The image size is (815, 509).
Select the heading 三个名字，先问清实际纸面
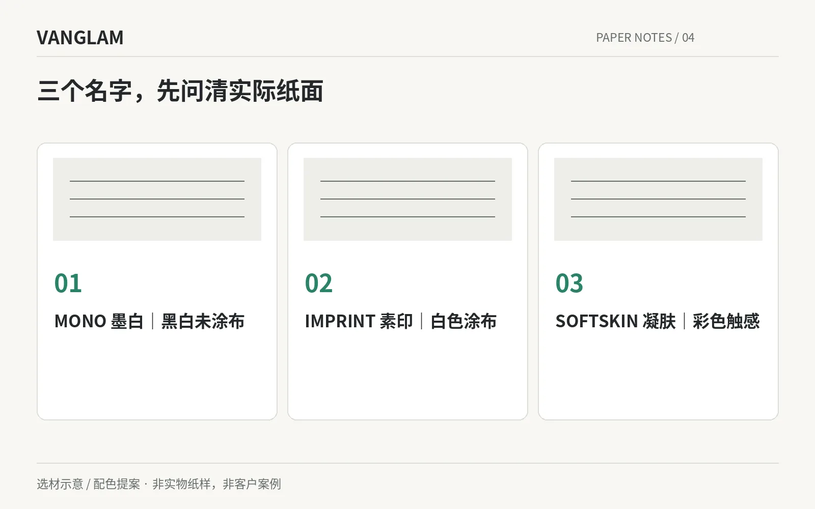(180, 91)
